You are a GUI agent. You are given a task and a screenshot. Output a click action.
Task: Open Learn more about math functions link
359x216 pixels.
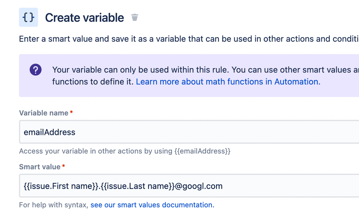tap(228, 82)
